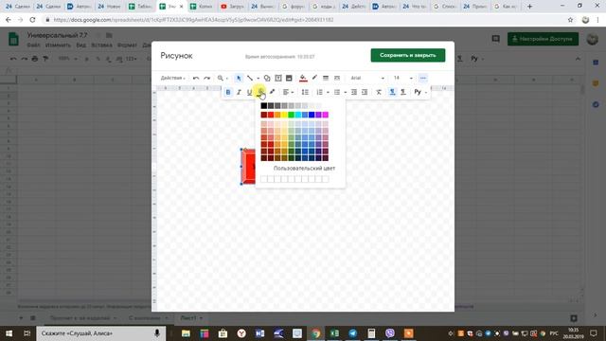Print using the background Sheets toolbar icon
Viewport: 606px width, 341px height.
coord(35,59)
